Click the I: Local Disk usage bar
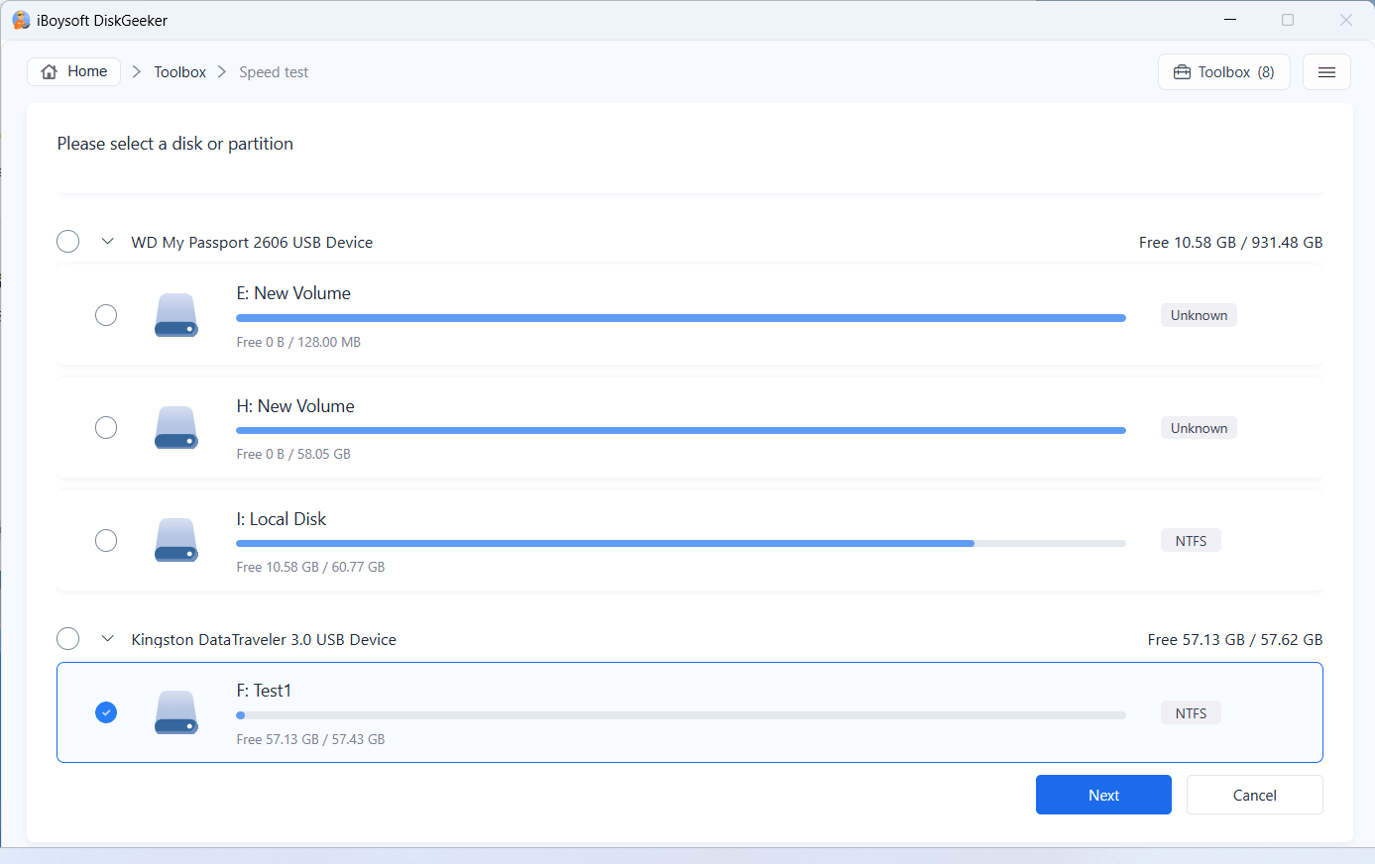This screenshot has height=864, width=1375. [x=681, y=544]
